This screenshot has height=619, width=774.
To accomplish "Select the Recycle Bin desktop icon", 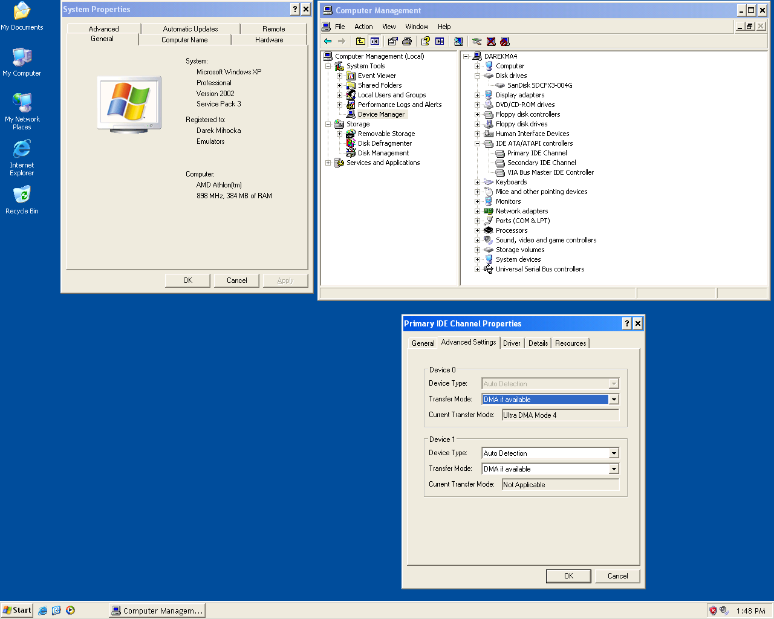I will pos(22,200).
